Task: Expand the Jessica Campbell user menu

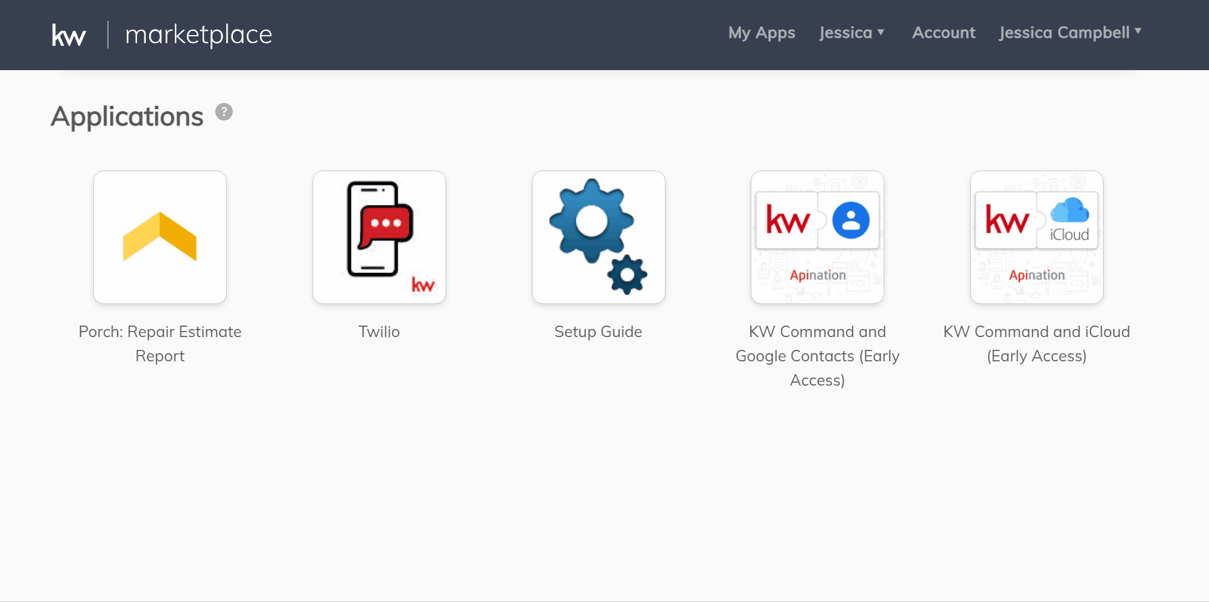Action: (1071, 32)
